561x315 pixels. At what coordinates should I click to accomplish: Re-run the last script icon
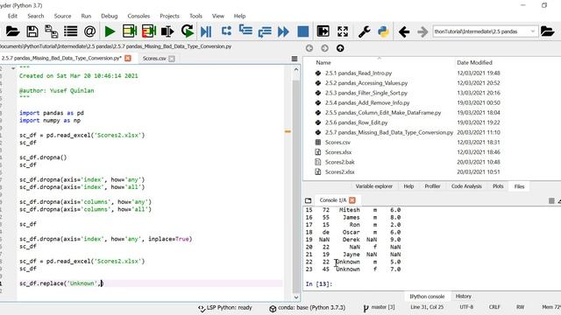pyautogui.click(x=187, y=31)
